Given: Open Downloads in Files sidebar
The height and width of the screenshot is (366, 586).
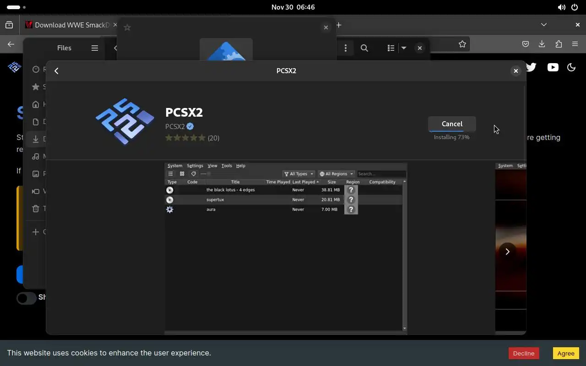Looking at the screenshot, I should [x=36, y=139].
